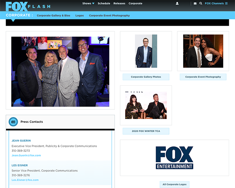Open the FOX Channels hamburger menu
235x188 pixels.
[x=216, y=3]
